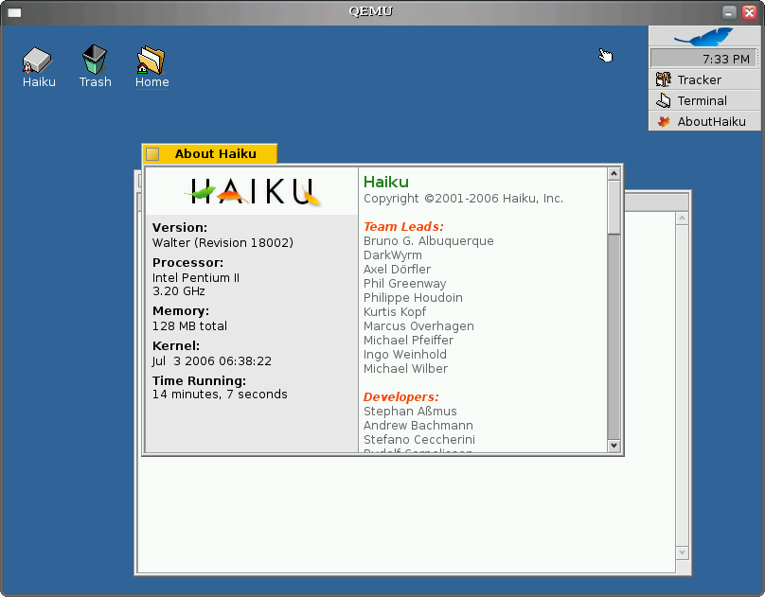Click the name Andrew Bachmann
Screen dimensions: 765x597
click(418, 425)
